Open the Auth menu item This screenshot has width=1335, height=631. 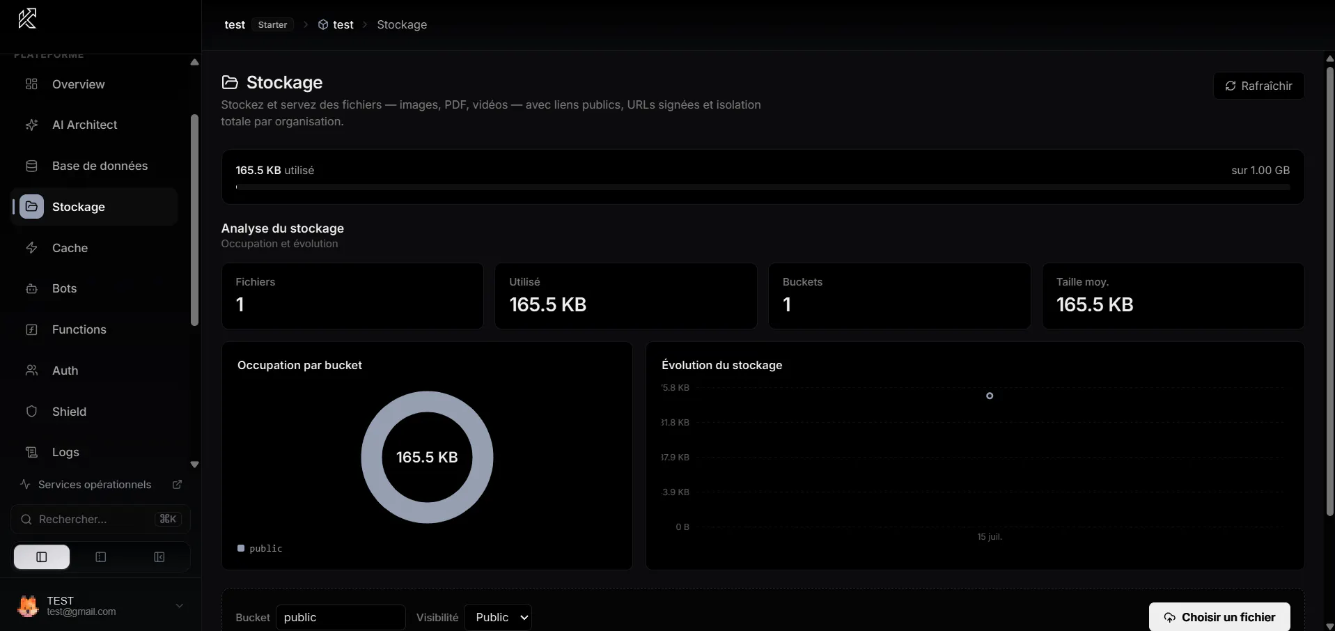(x=95, y=371)
